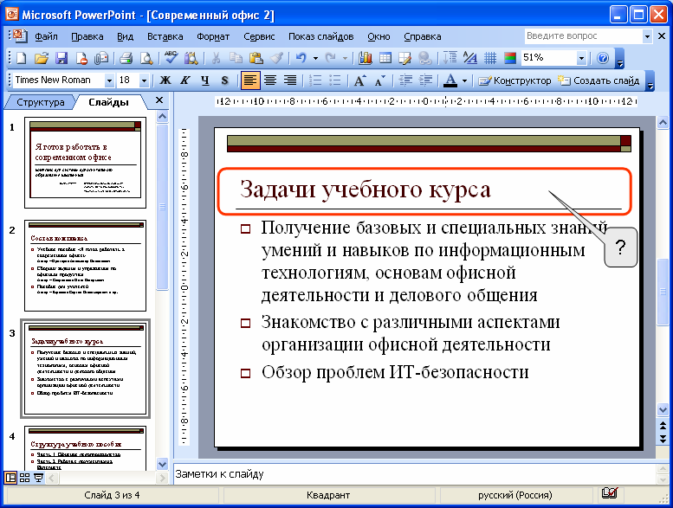Copy selection with the Copy icon
Screen dimensions: 673x508
[x=236, y=58]
